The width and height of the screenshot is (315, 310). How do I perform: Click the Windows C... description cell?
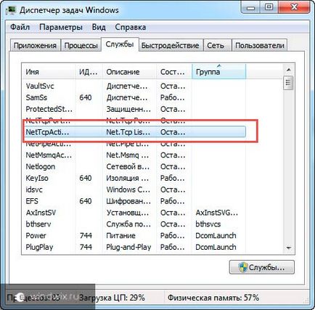click(x=128, y=189)
